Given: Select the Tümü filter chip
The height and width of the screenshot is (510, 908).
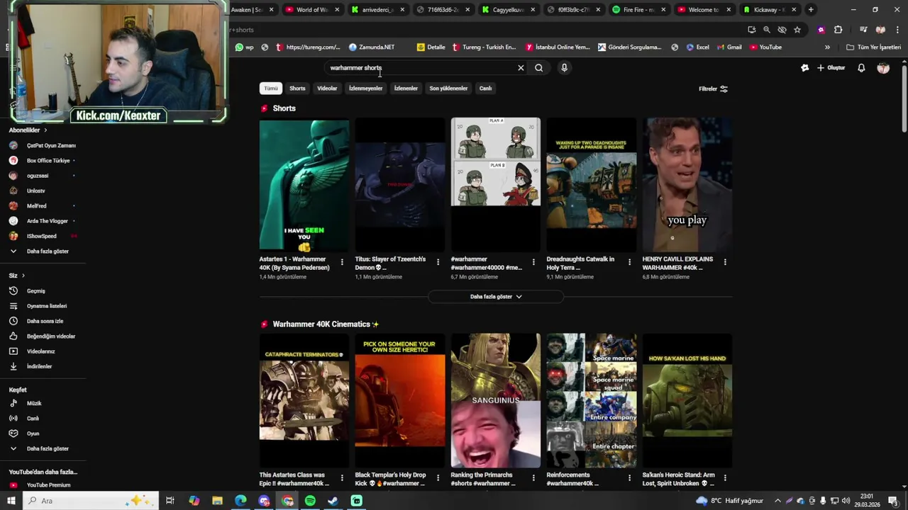Looking at the screenshot, I should pos(271,89).
